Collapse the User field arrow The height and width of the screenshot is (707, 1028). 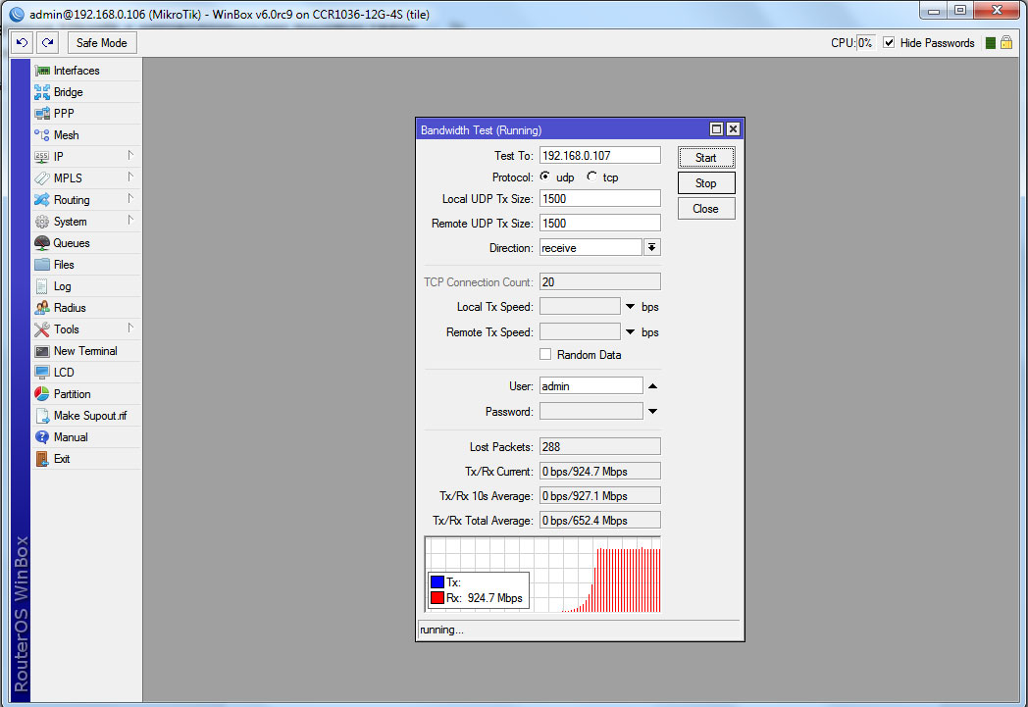pyautogui.click(x=652, y=386)
